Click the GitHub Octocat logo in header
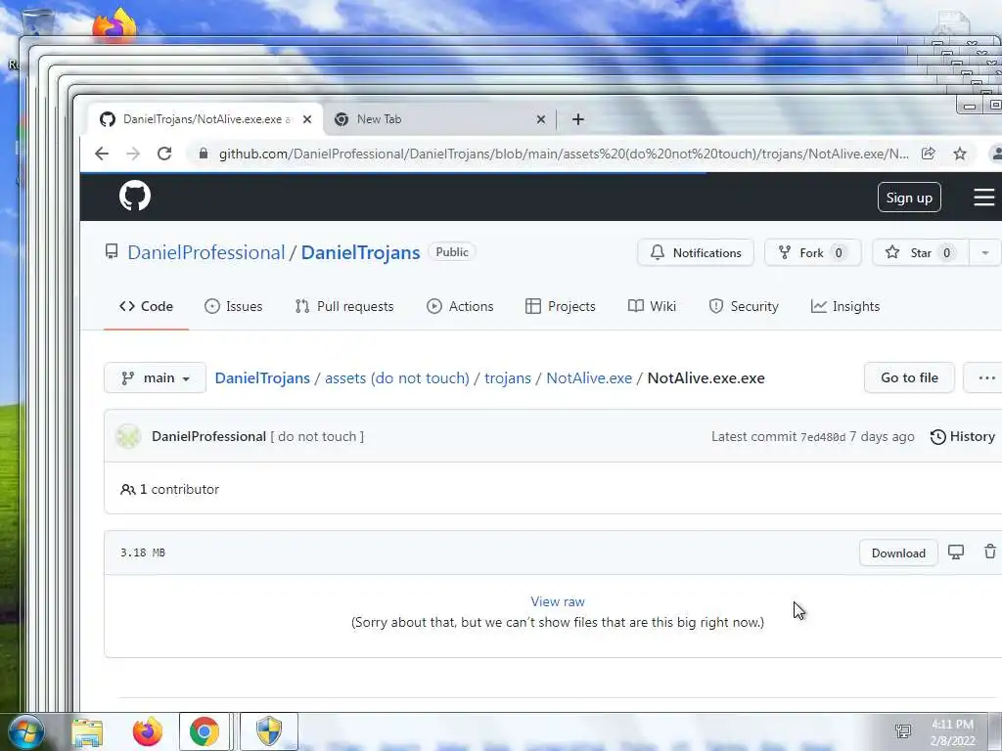 (135, 196)
